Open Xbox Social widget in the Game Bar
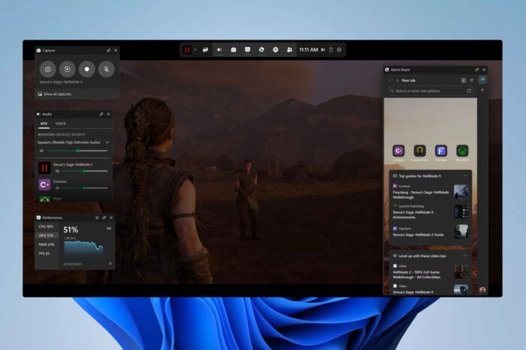 click(x=289, y=50)
